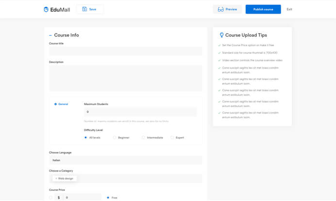The height and width of the screenshot is (201, 336).
Task: Click the Publish course button
Action: pyautogui.click(x=263, y=9)
